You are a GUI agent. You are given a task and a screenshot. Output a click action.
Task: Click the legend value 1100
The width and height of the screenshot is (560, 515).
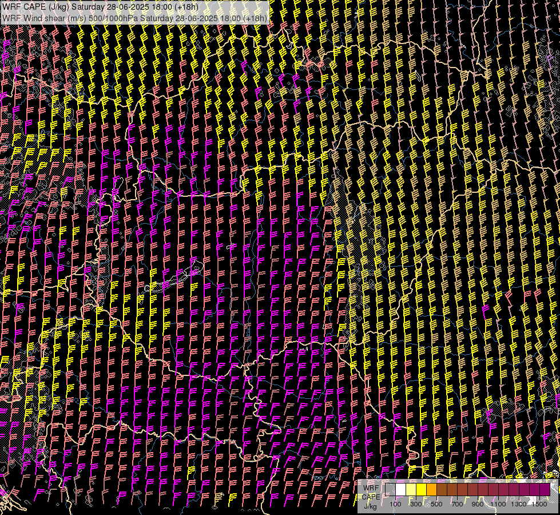[498, 504]
